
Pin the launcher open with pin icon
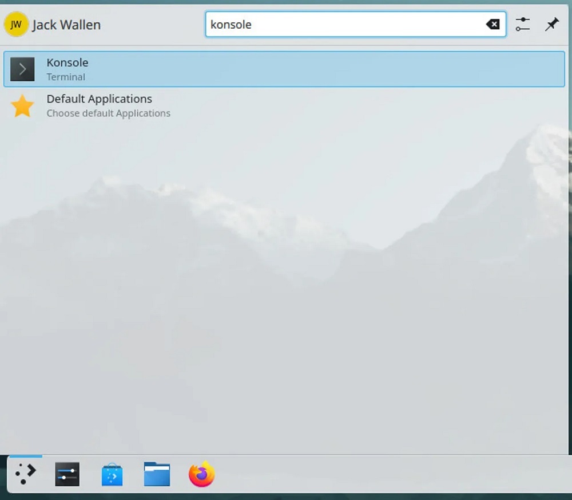pos(552,25)
